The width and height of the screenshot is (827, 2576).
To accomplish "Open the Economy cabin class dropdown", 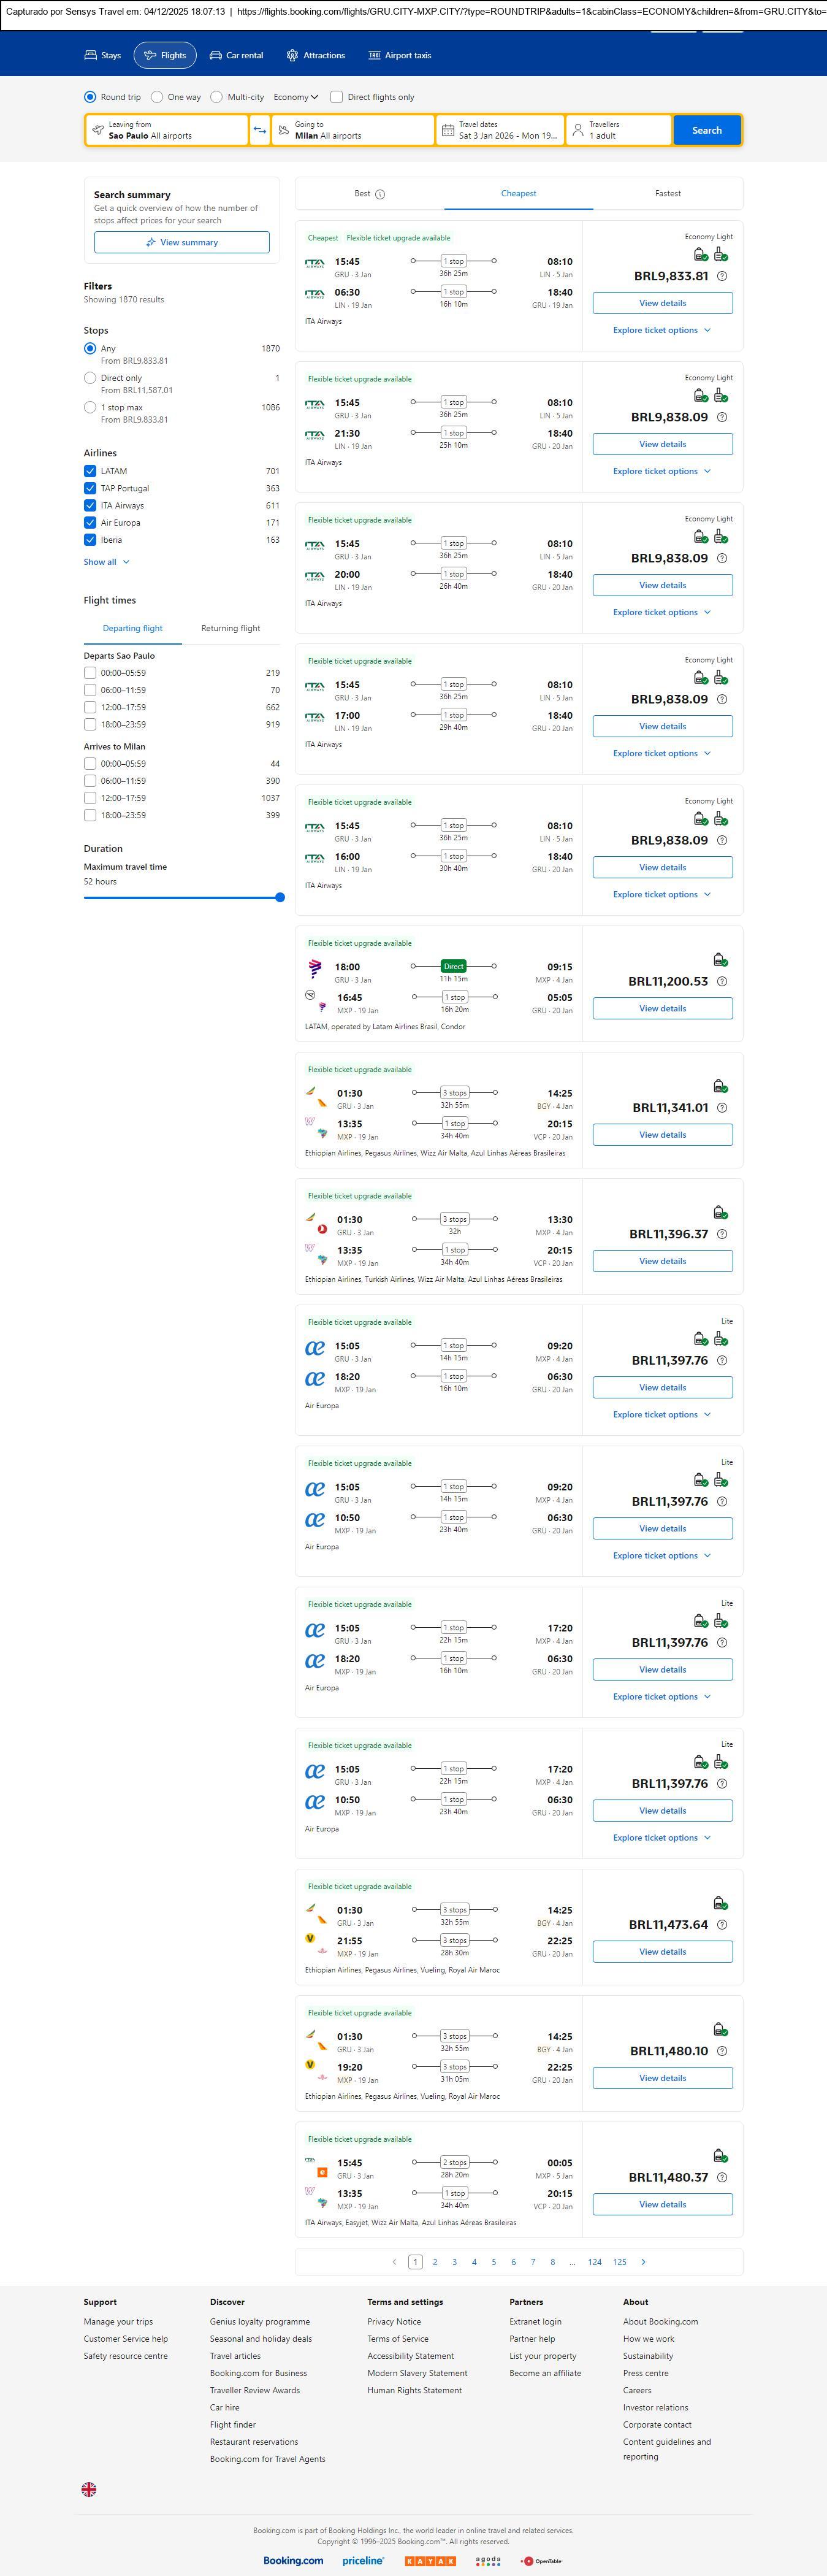I will (295, 97).
